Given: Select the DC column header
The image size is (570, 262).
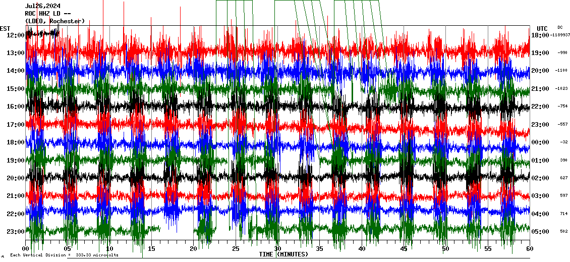Looking at the screenshot, I should [560, 27].
